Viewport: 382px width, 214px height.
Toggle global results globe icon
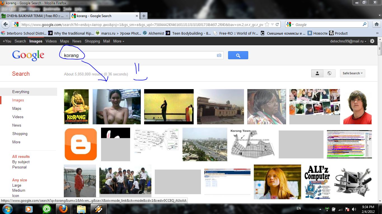329,73
